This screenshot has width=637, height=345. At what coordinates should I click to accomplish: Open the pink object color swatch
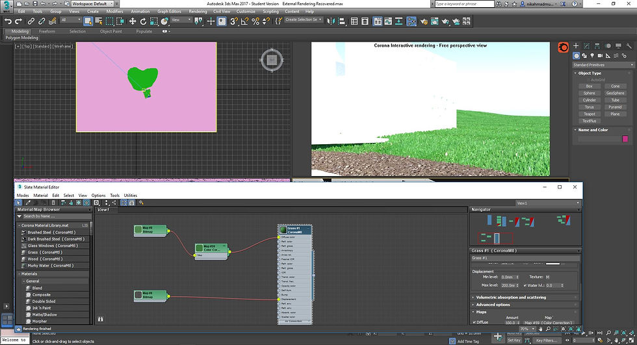click(x=625, y=139)
